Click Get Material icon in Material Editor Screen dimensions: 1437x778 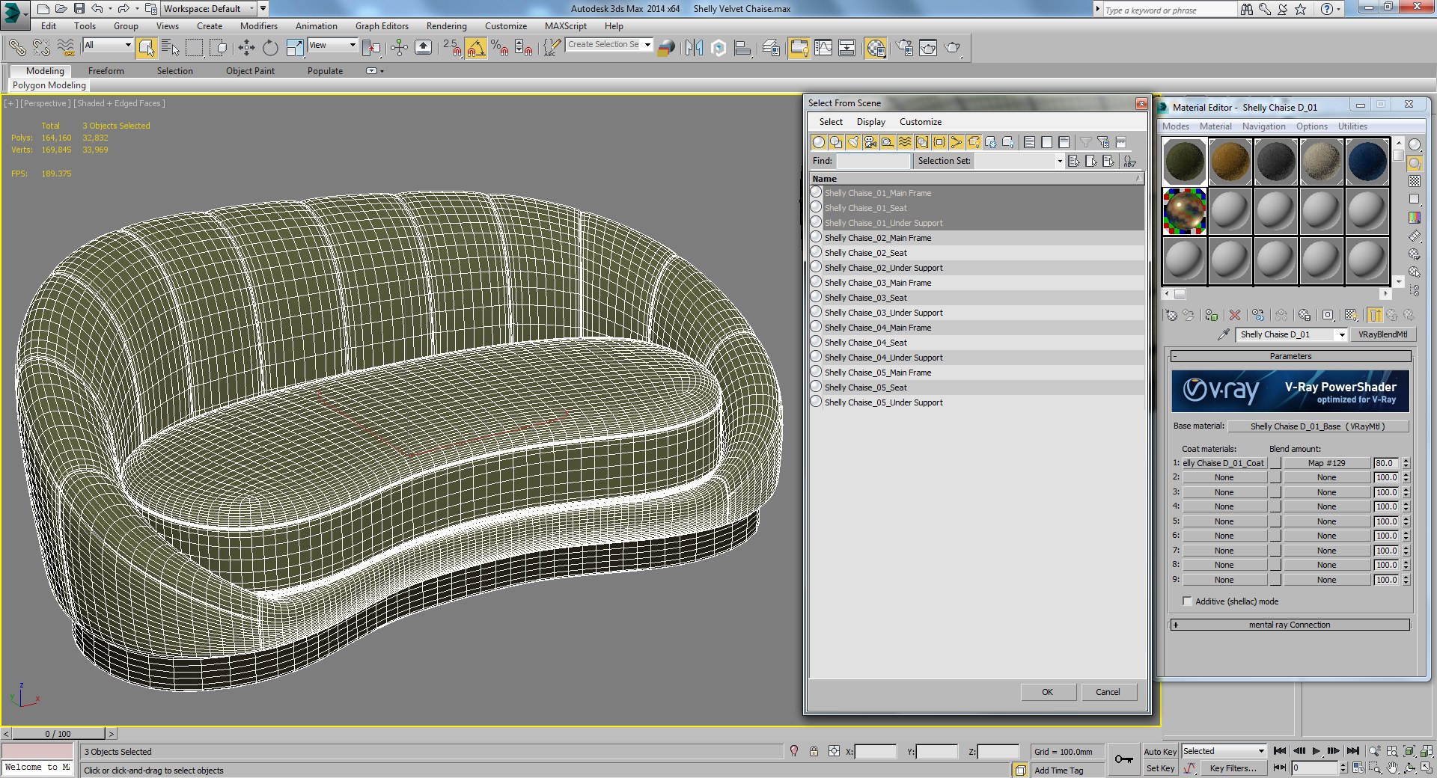1171,315
